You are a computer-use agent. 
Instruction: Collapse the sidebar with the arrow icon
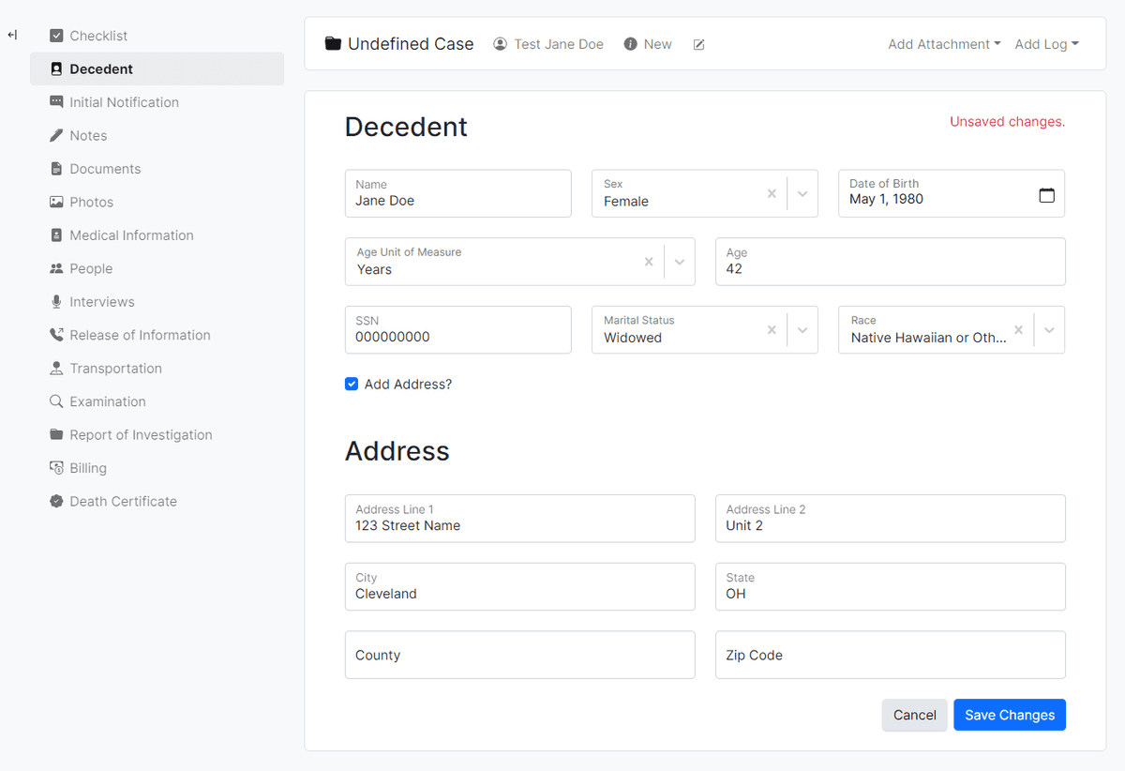[x=12, y=35]
